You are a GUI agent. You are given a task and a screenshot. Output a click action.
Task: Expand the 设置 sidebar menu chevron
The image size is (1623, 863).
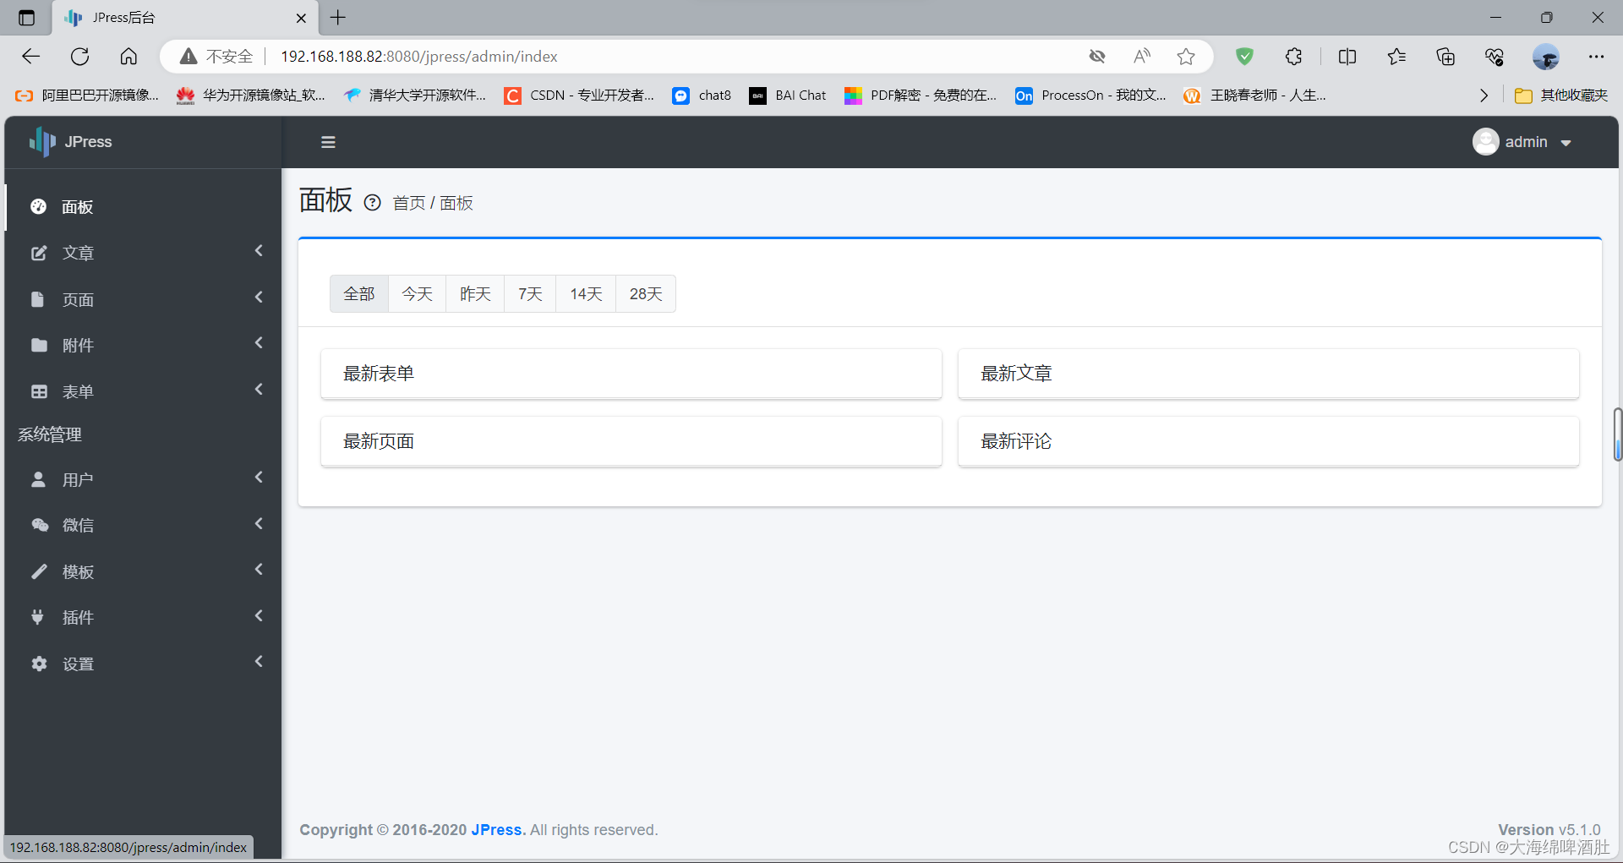259,662
